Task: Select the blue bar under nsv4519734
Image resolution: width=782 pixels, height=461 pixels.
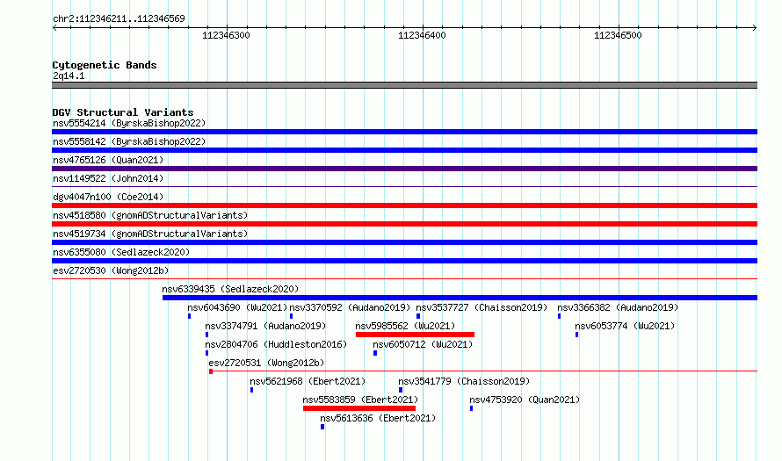Action: [x=404, y=242]
